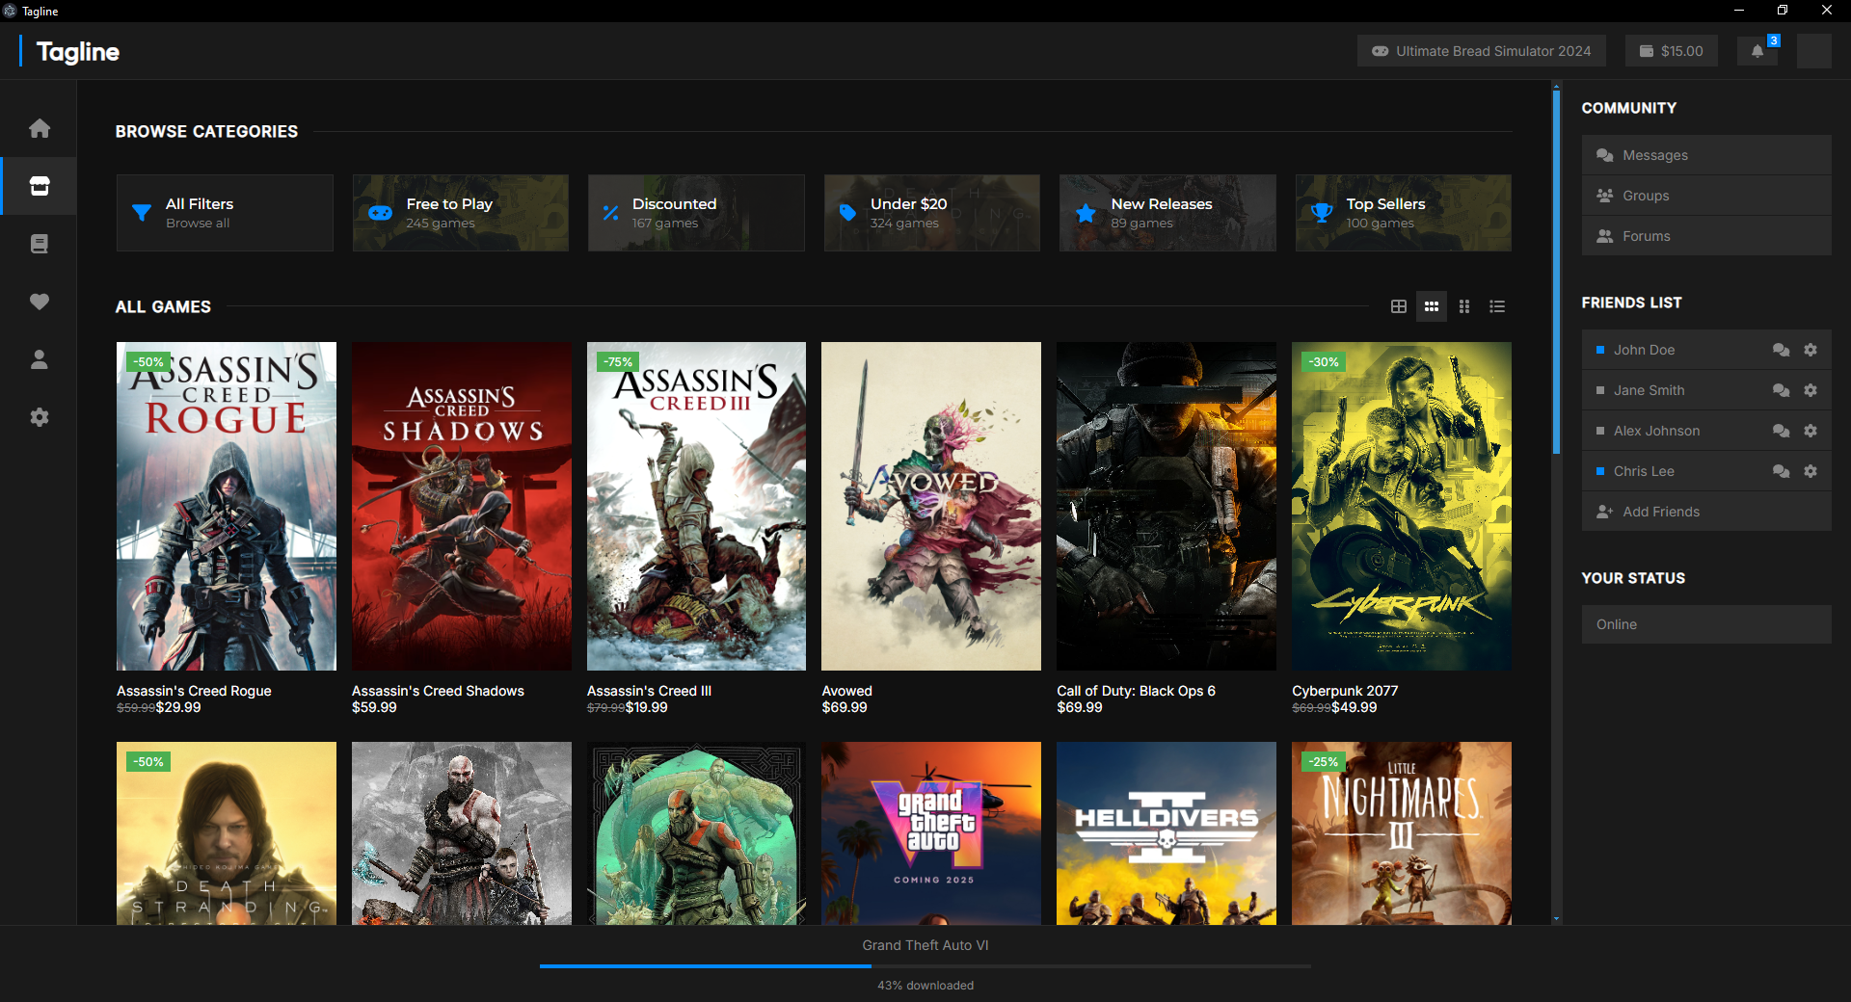Select the Store sidebar icon

pyautogui.click(x=39, y=186)
